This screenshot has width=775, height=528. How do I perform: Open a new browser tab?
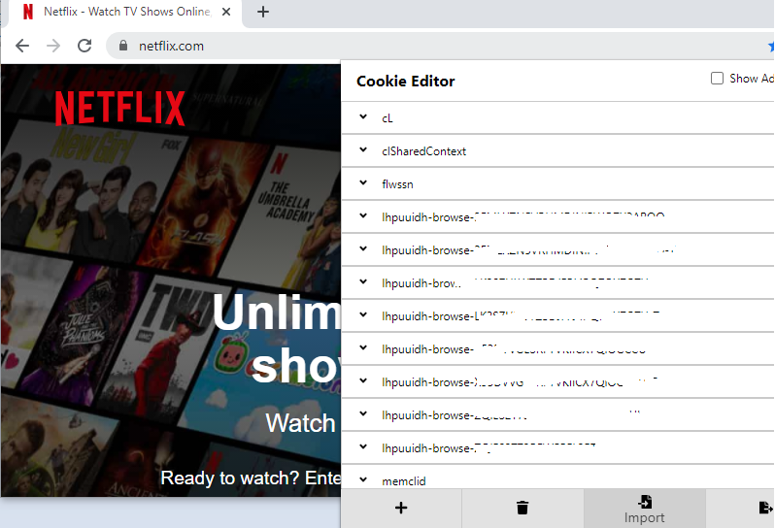click(263, 12)
